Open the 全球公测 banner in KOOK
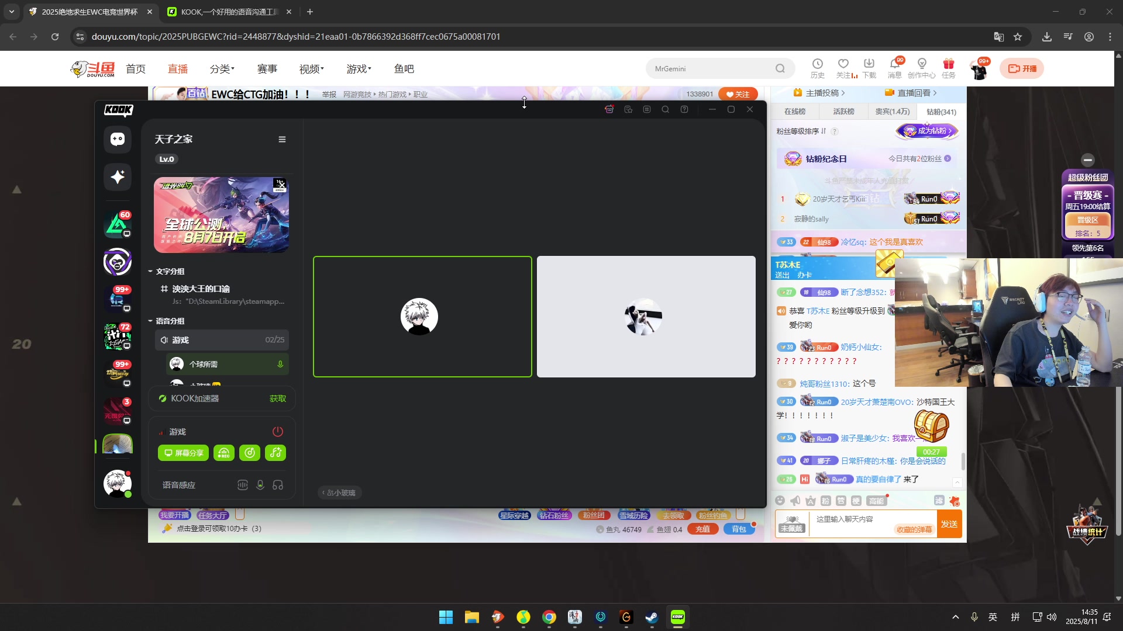 221,215
